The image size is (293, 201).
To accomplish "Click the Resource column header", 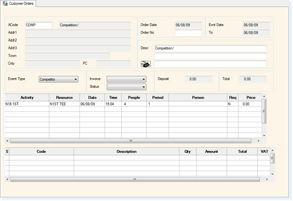I will coord(64,98).
